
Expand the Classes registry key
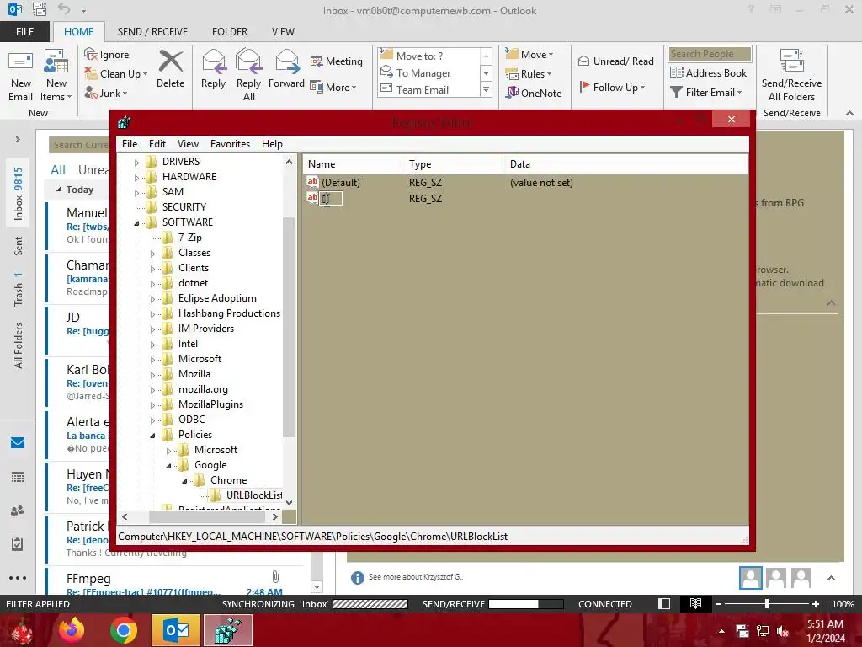[153, 253]
